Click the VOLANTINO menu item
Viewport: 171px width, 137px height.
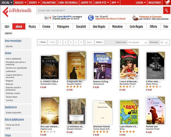click(x=49, y=3)
